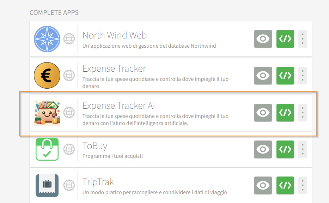The image size is (329, 203).
Task: Open the code view for TripTrak
Action: click(285, 186)
